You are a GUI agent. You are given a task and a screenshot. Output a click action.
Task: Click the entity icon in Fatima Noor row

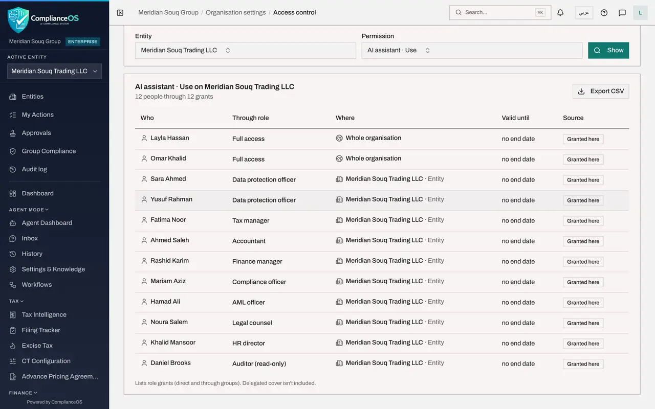[x=339, y=220]
